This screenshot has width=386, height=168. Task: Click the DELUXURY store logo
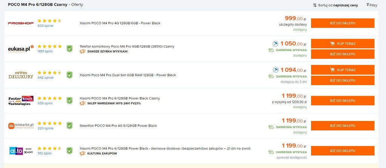pos(21,75)
